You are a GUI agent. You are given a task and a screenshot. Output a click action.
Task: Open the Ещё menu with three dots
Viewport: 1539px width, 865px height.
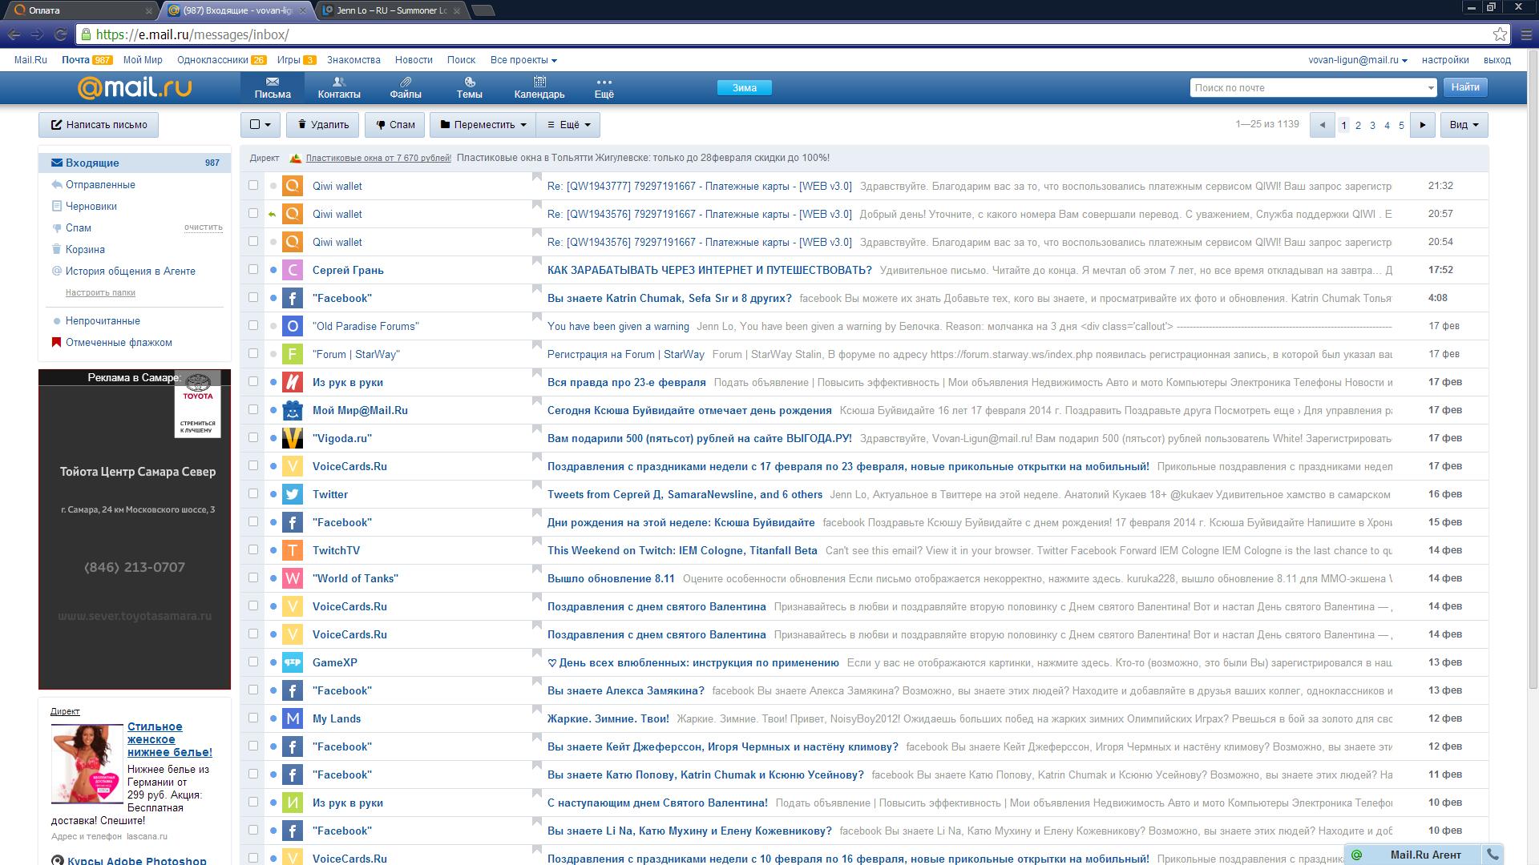[x=604, y=88]
